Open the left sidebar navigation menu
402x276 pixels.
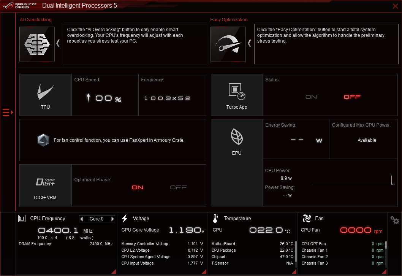(x=7, y=112)
